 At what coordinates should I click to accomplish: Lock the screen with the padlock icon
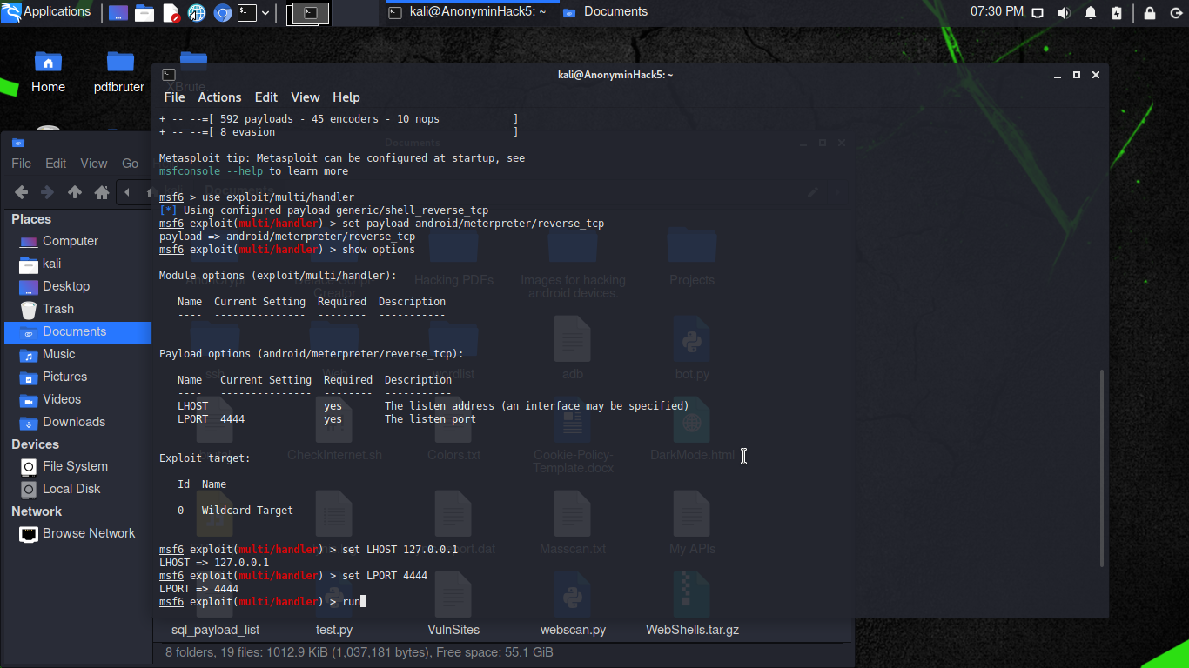tap(1150, 13)
